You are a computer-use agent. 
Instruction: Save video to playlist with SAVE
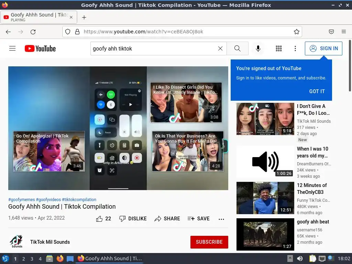(198, 219)
